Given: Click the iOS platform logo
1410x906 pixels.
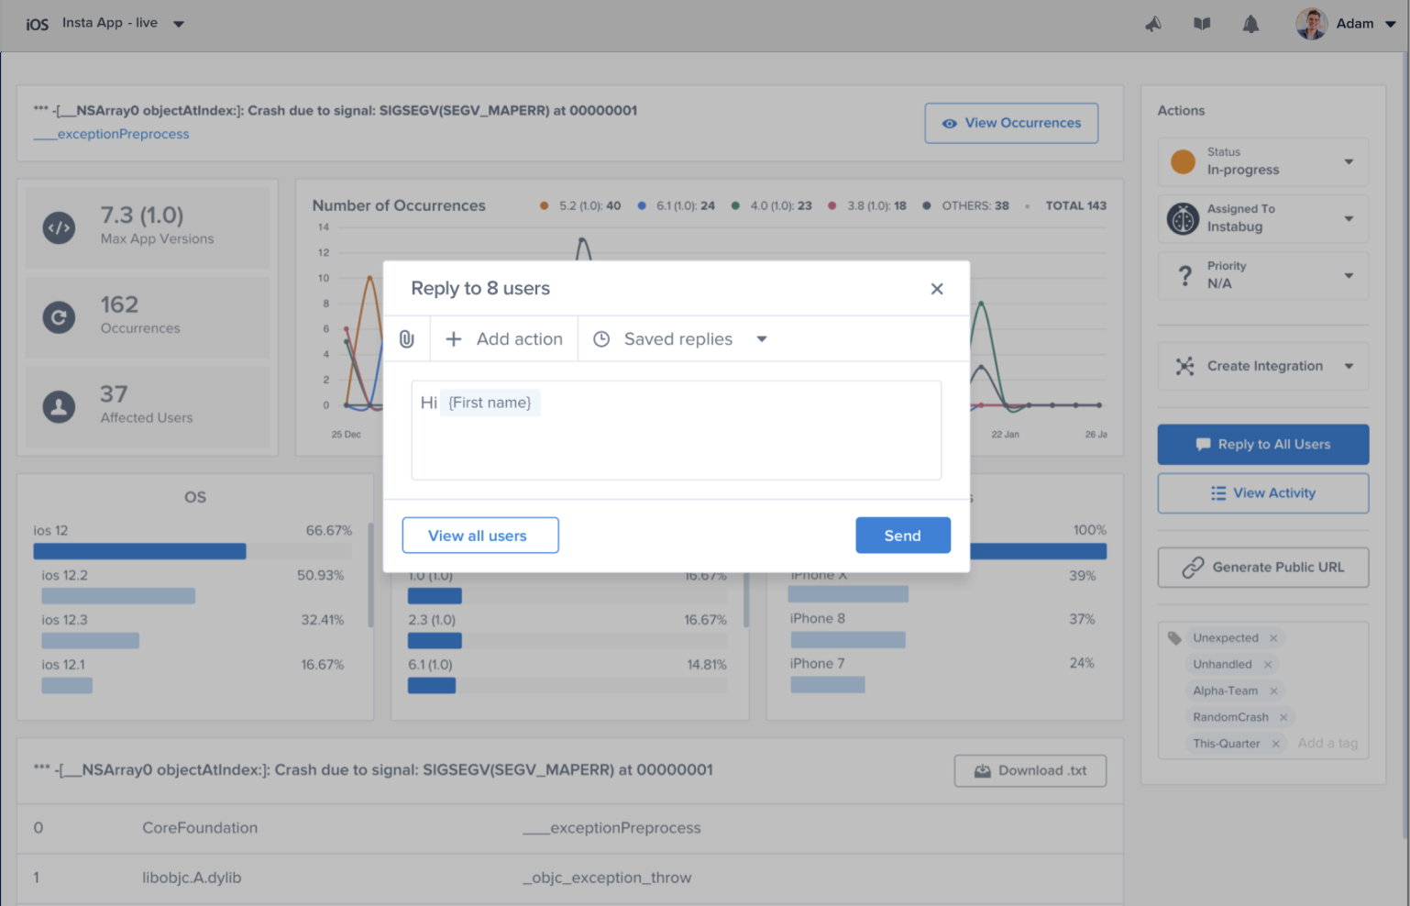Looking at the screenshot, I should 37,24.
